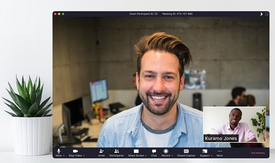Click the Share Screen icon
Viewport: 275px width, 163px height.
[136, 151]
